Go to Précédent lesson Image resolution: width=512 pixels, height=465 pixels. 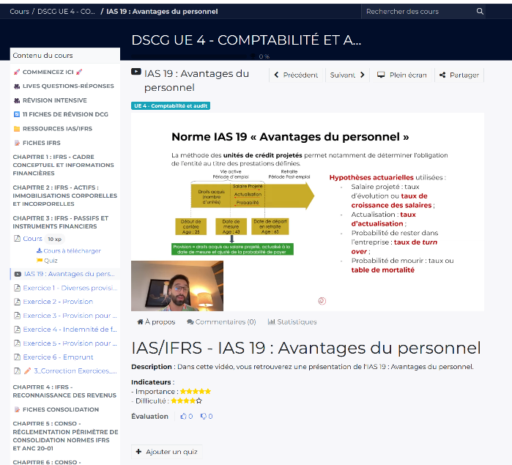tap(296, 75)
